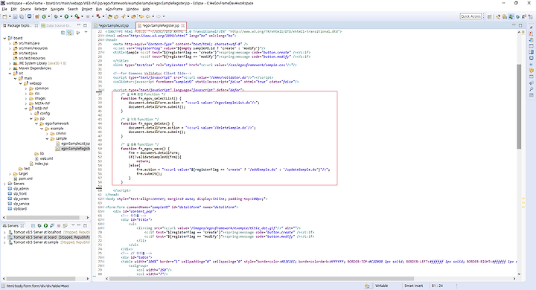Click the Package Explorer horizontal scrollbar
This screenshot has width=536, height=290.
(42, 217)
